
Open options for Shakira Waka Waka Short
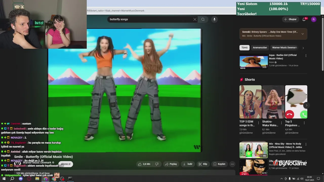281,123
